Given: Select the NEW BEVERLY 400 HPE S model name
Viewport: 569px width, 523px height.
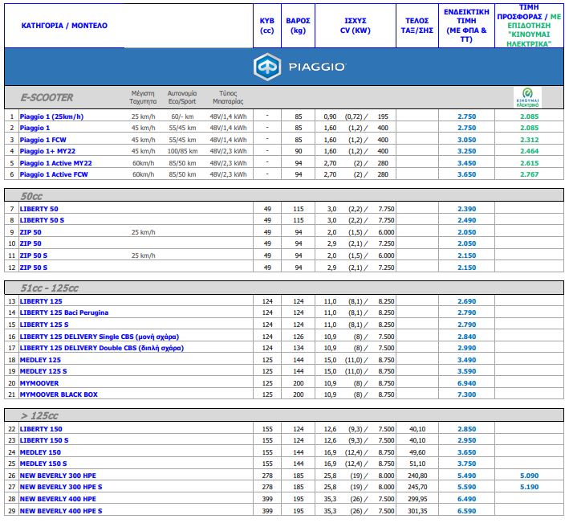Looking at the screenshot, I should (x=61, y=511).
